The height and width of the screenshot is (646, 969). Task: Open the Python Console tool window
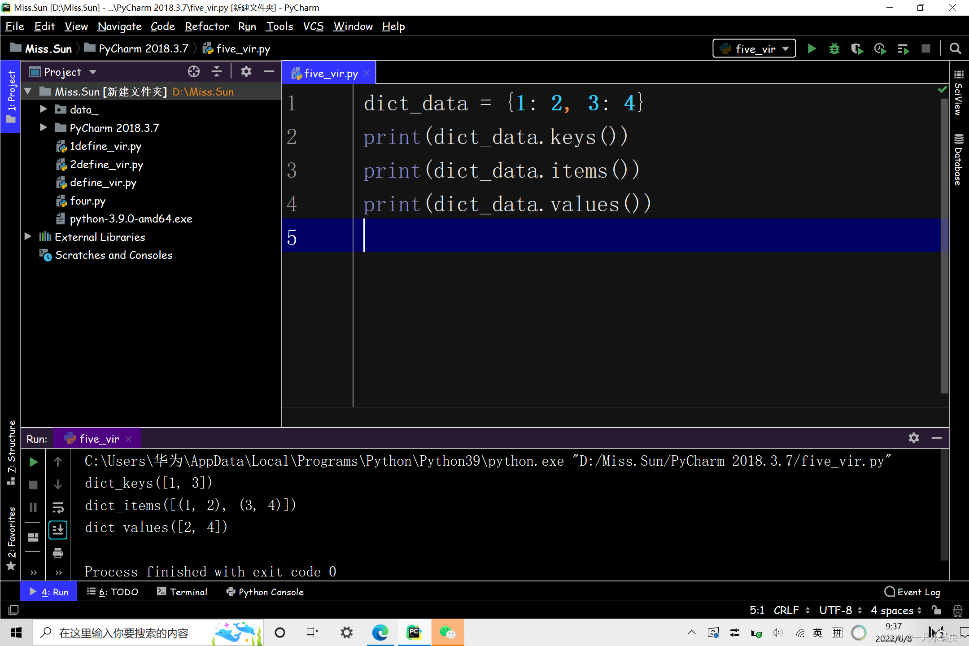[265, 592]
